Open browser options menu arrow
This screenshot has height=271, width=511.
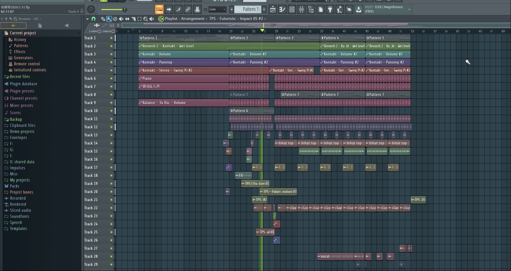coord(2,19)
